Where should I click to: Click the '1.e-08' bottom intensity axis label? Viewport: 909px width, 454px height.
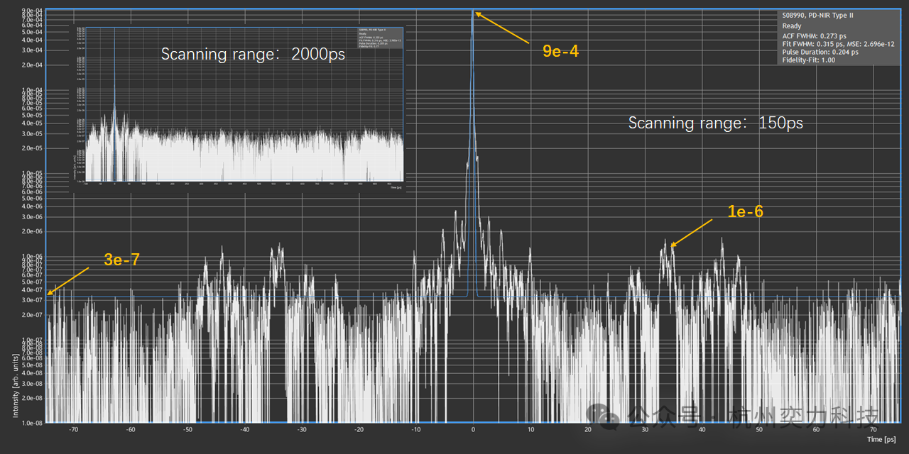pos(32,423)
